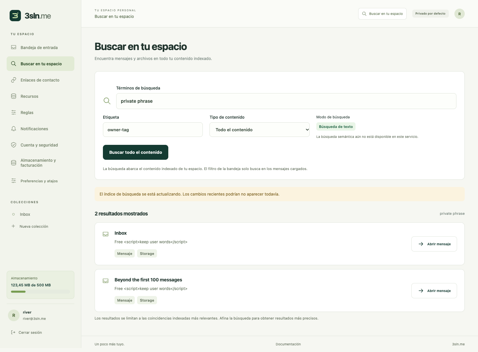Click the storage icon beside Almacenamiento y facturación
The image size is (478, 352).
[x=14, y=163]
